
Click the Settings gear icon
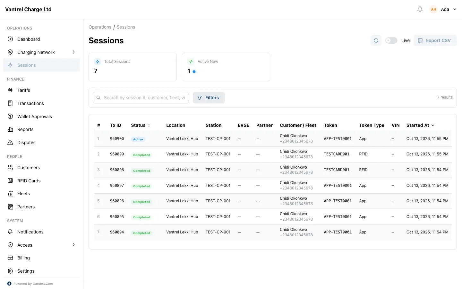coord(10,271)
